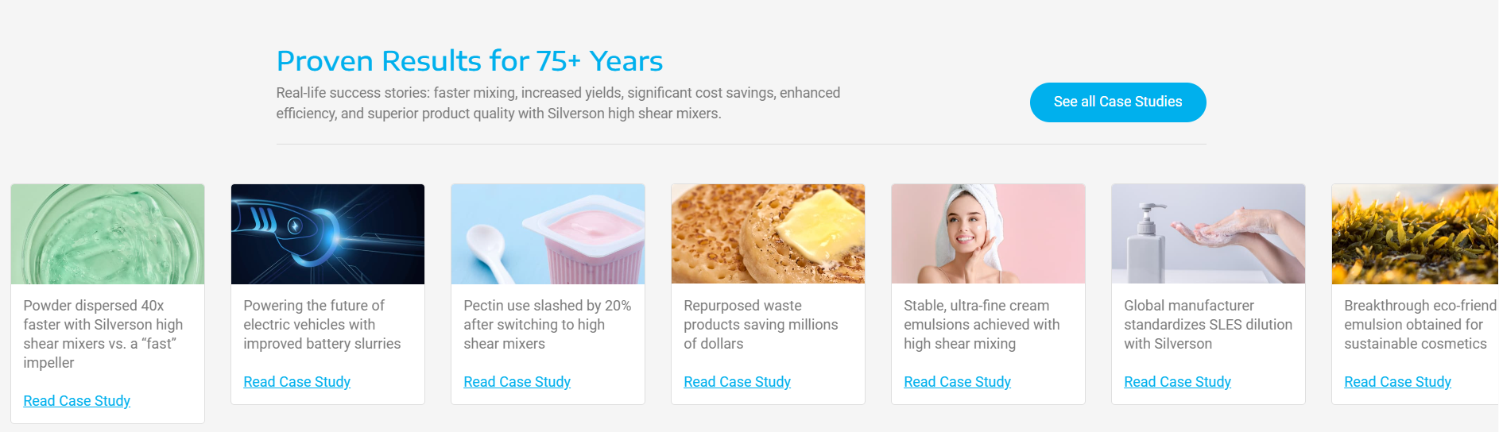This screenshot has width=1499, height=432.
Task: Click the seaweed eco-friendly image
Action: [x=1416, y=234]
